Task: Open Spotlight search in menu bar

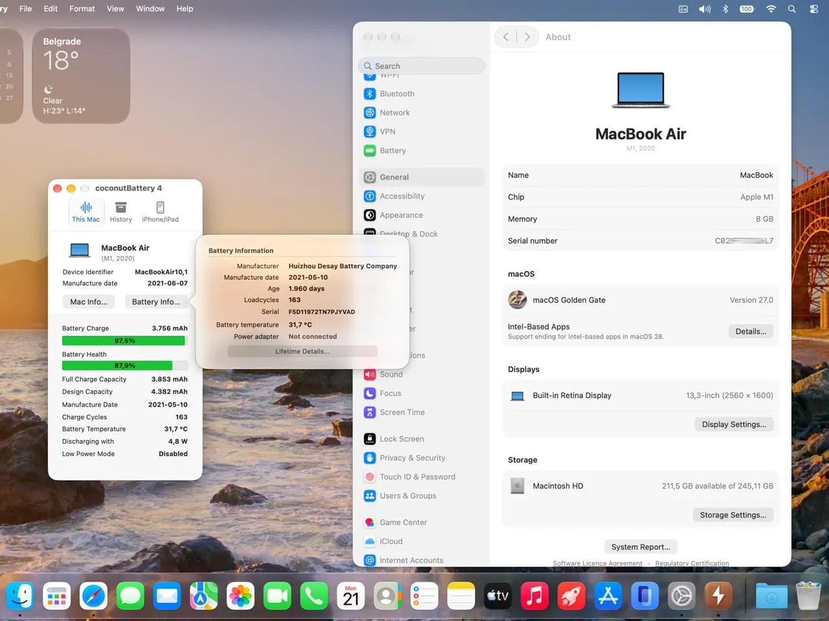Action: (x=791, y=9)
